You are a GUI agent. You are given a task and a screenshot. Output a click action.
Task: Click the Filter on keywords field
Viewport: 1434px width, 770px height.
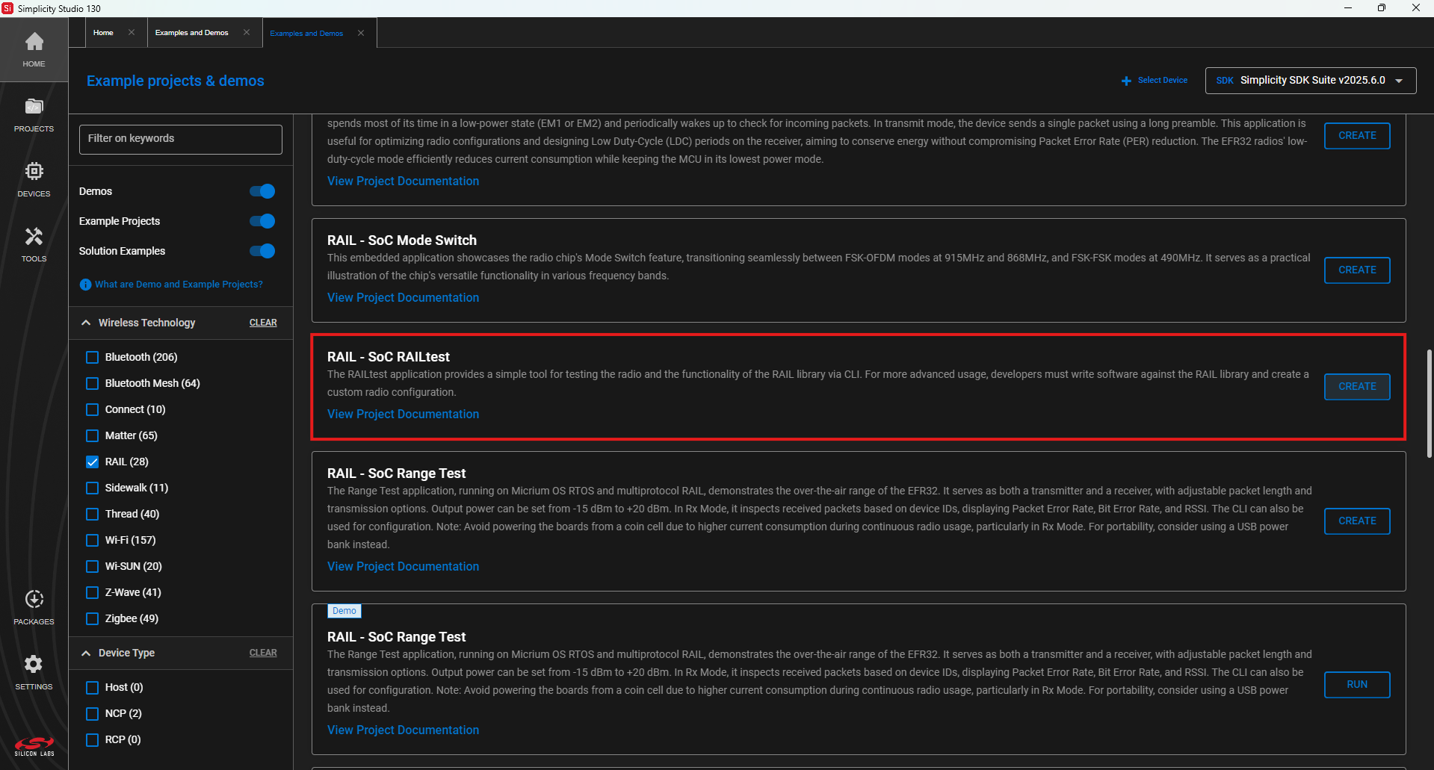coord(180,139)
